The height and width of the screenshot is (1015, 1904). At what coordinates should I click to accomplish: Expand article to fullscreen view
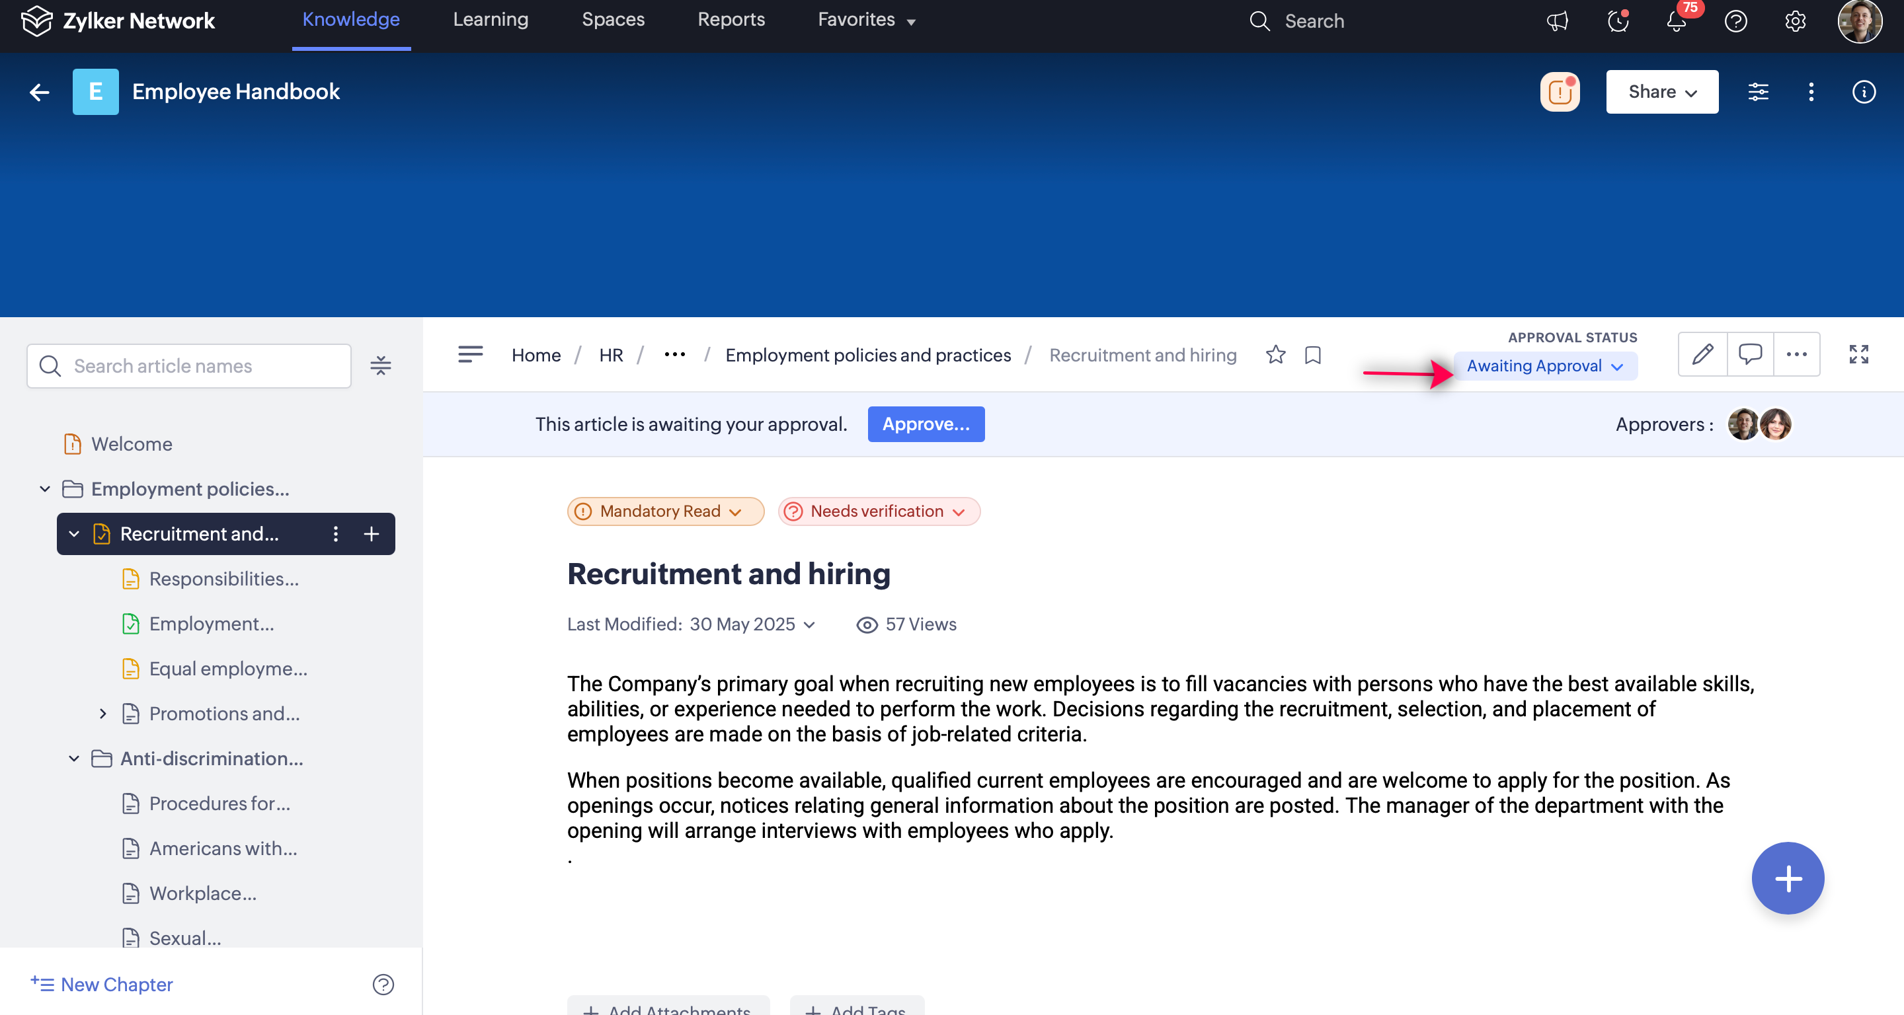pos(1858,355)
